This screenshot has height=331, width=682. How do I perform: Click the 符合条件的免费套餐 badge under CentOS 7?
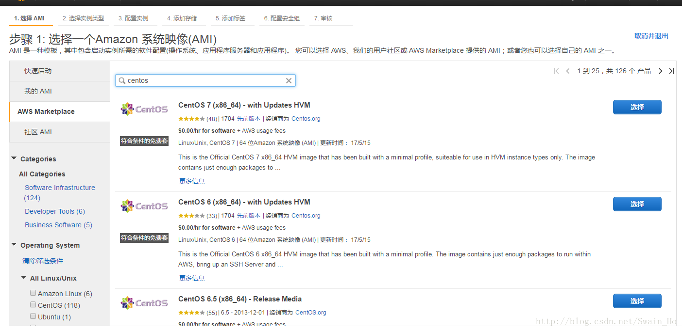(144, 141)
